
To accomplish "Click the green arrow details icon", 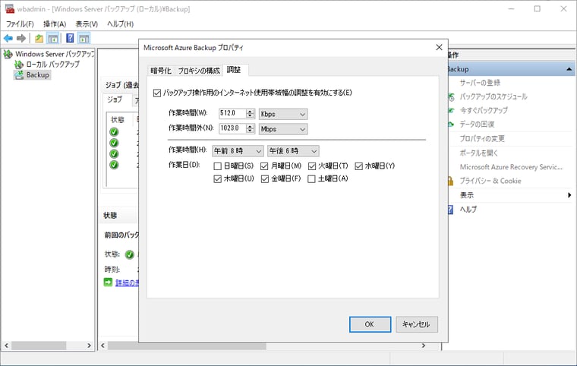I will click(x=108, y=282).
